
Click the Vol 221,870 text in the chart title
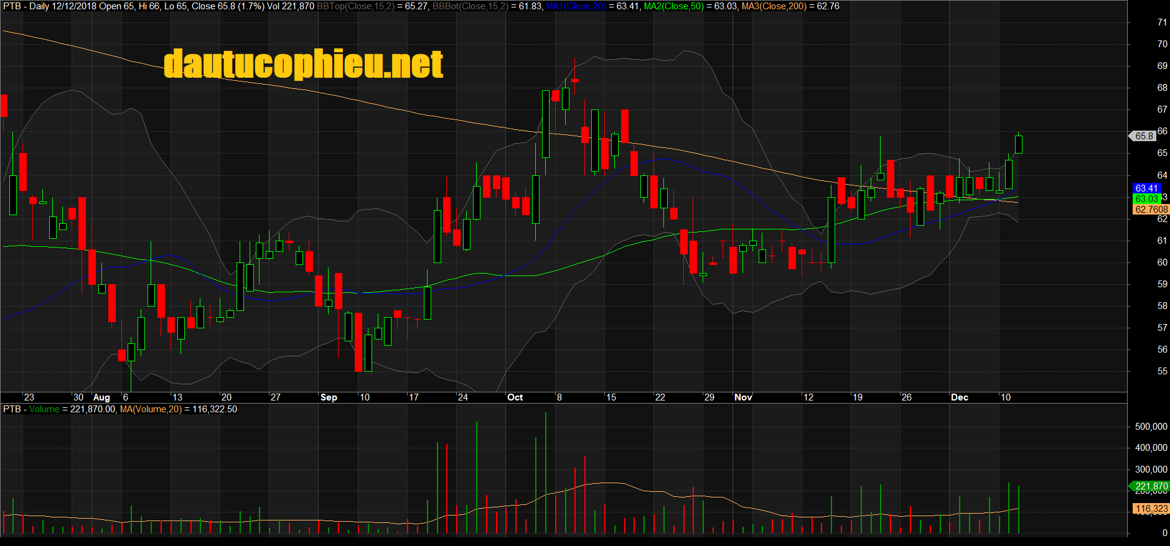point(291,6)
